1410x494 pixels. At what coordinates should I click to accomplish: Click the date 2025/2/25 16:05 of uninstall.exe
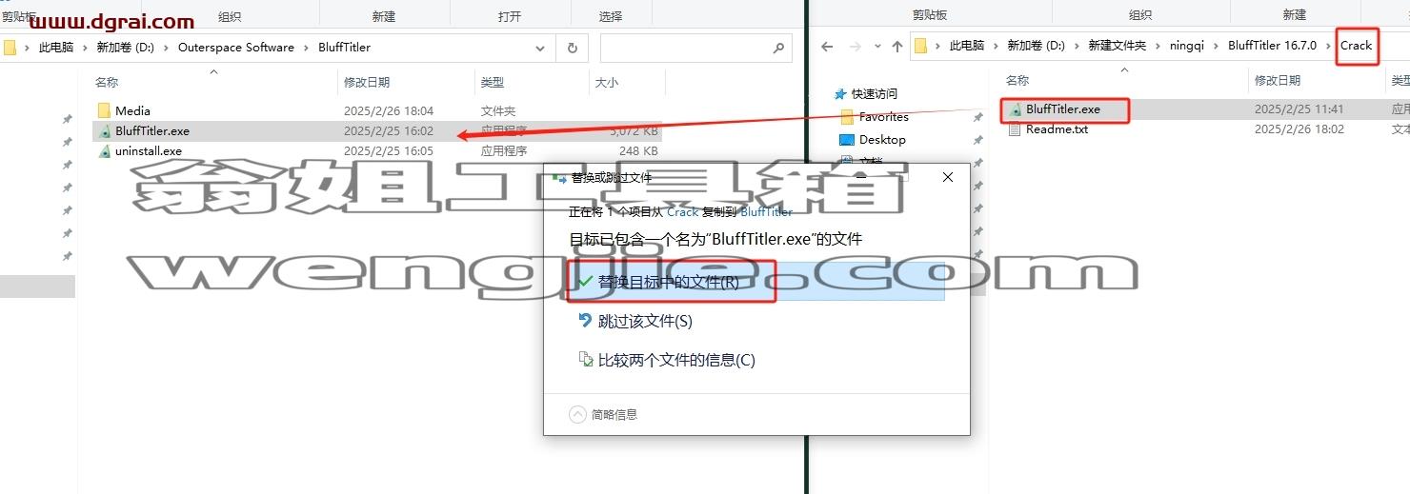pyautogui.click(x=389, y=150)
